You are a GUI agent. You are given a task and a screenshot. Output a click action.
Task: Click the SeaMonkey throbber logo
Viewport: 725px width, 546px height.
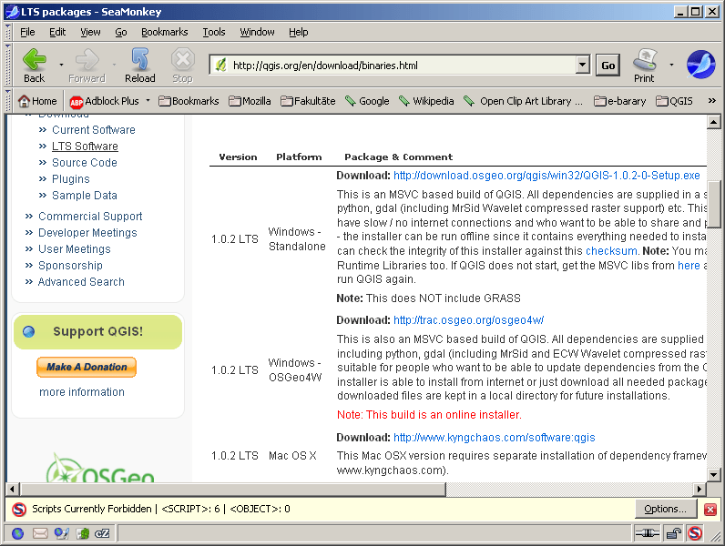pos(700,65)
